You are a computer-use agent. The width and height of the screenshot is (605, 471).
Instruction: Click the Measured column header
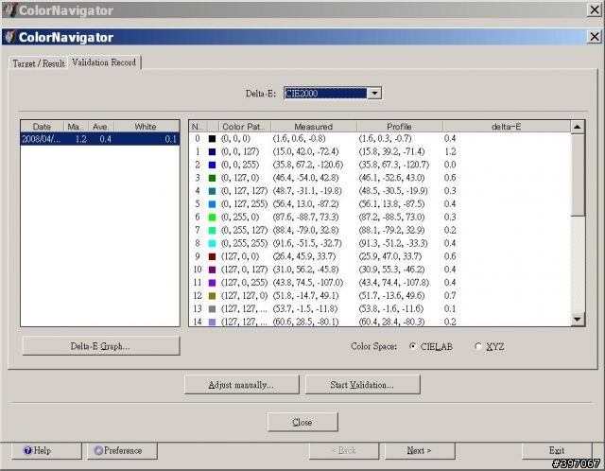click(314, 126)
